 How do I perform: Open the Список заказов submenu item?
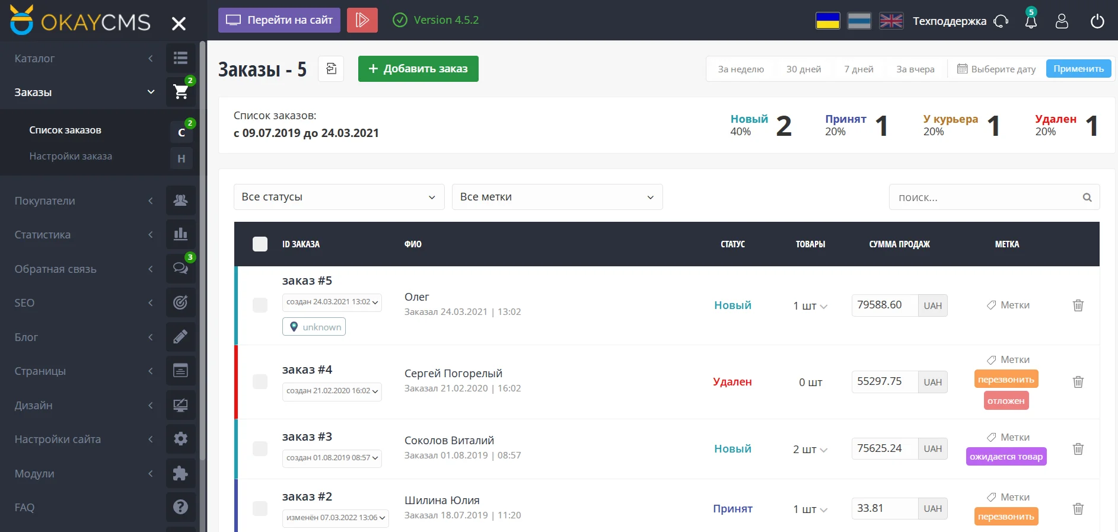[65, 130]
